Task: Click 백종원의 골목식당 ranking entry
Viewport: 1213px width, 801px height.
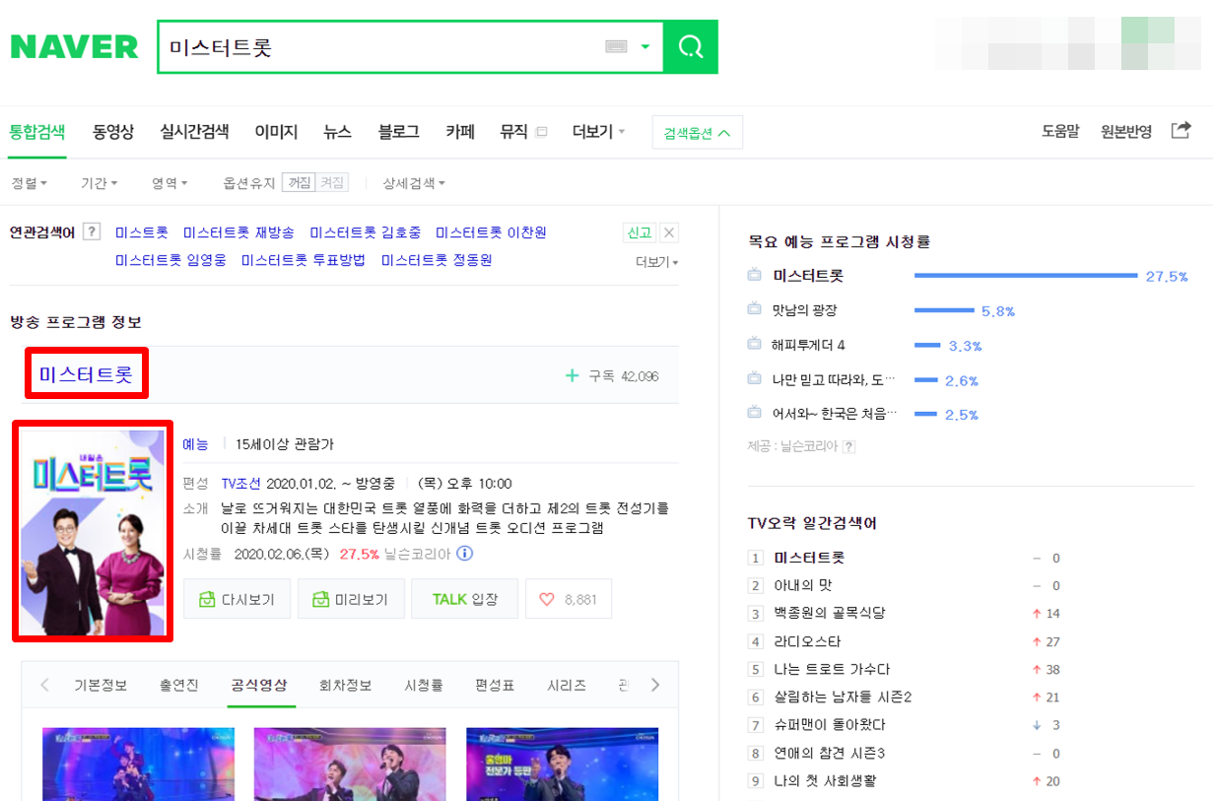Action: 830,613
